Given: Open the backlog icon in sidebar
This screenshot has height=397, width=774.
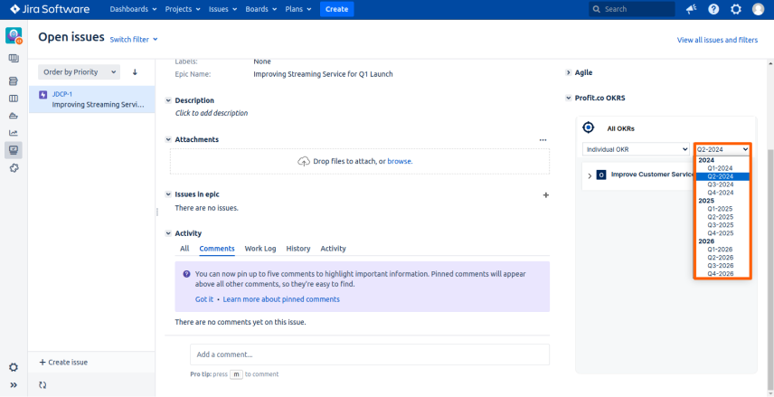Looking at the screenshot, I should (14, 81).
